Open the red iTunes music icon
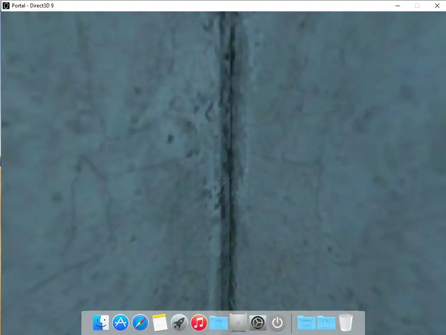This screenshot has width=446, height=335. click(x=199, y=323)
